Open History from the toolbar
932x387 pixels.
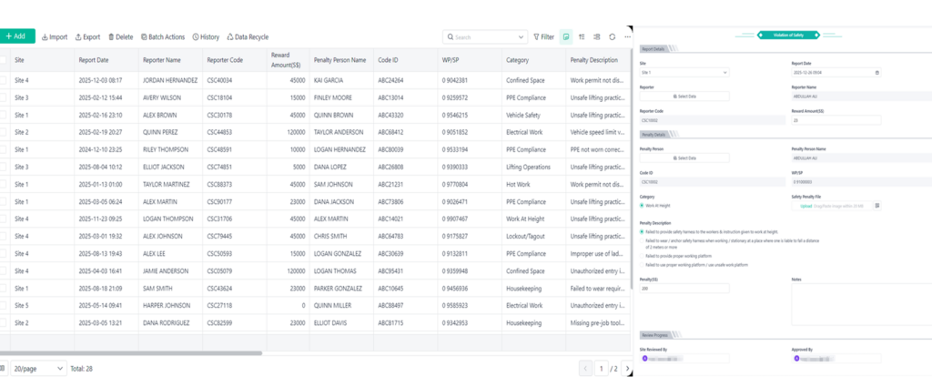click(x=195, y=37)
